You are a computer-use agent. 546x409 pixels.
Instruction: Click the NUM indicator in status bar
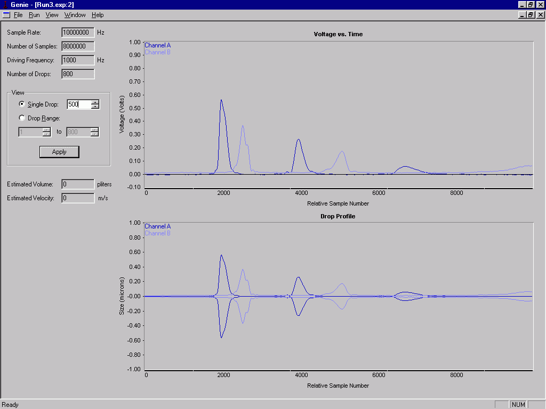click(x=518, y=405)
